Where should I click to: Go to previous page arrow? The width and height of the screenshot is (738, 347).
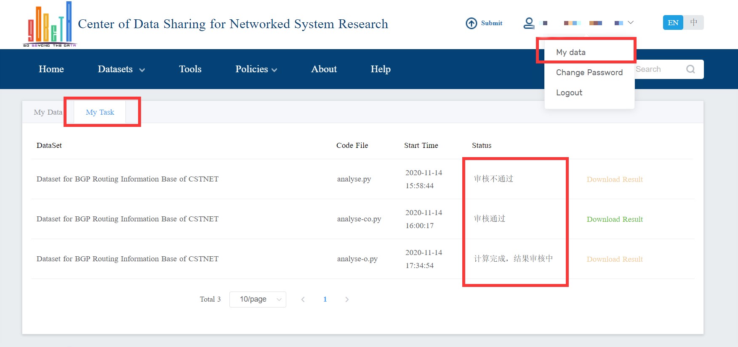(x=303, y=300)
